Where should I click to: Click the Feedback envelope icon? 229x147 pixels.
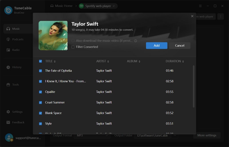point(8,122)
